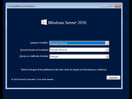132x99 pixels.
Task: Maximize the Installation de Windows window
Action: (111, 6)
